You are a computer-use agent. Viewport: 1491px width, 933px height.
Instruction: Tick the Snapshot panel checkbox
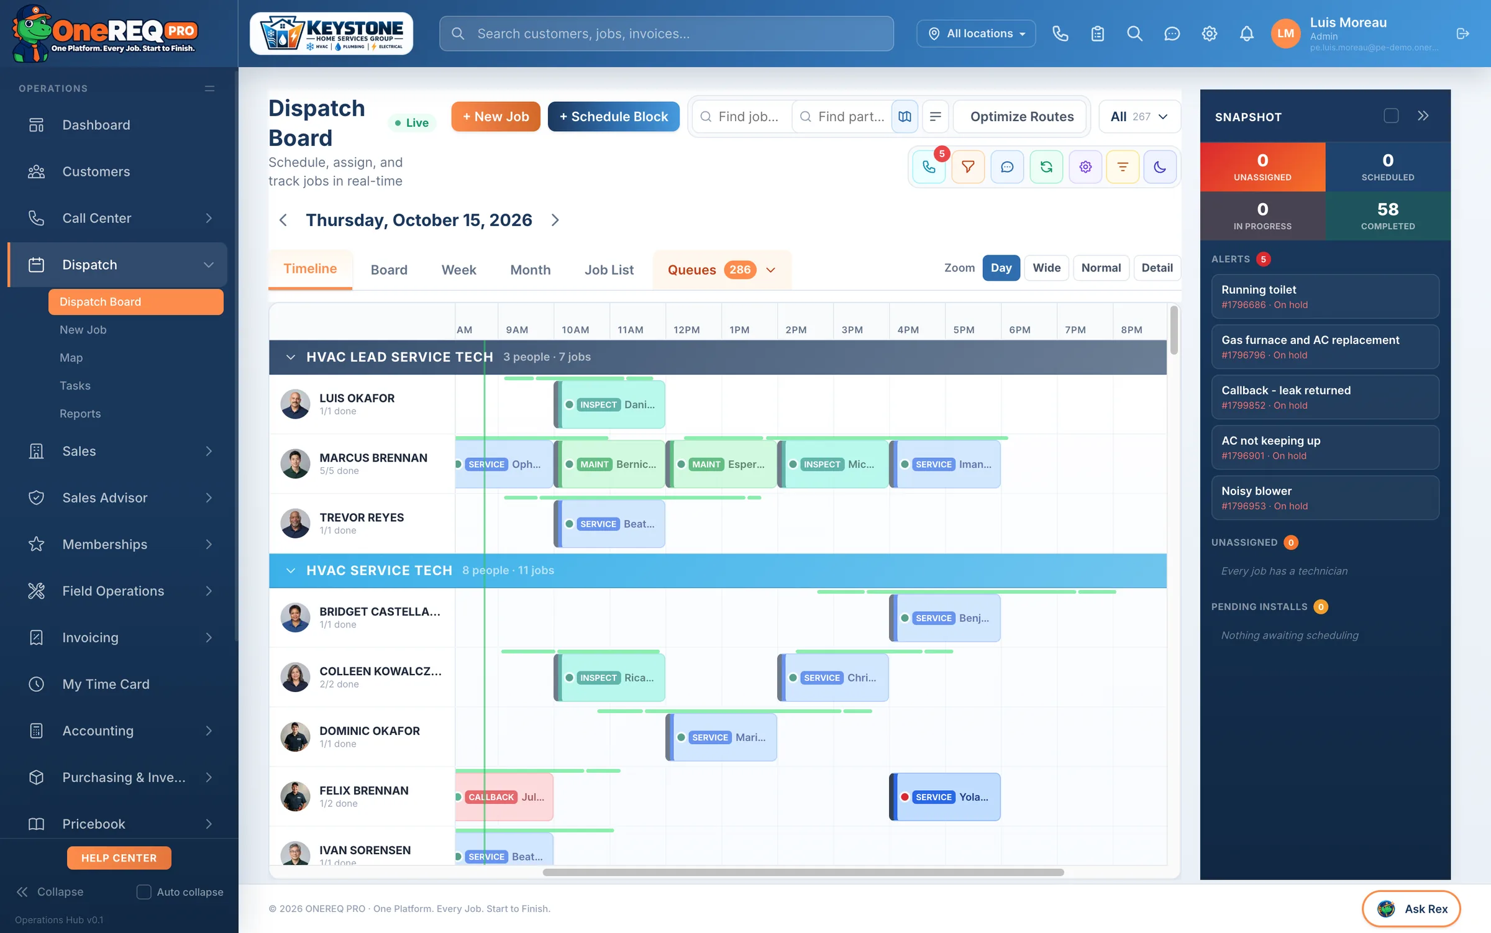[x=1391, y=116]
